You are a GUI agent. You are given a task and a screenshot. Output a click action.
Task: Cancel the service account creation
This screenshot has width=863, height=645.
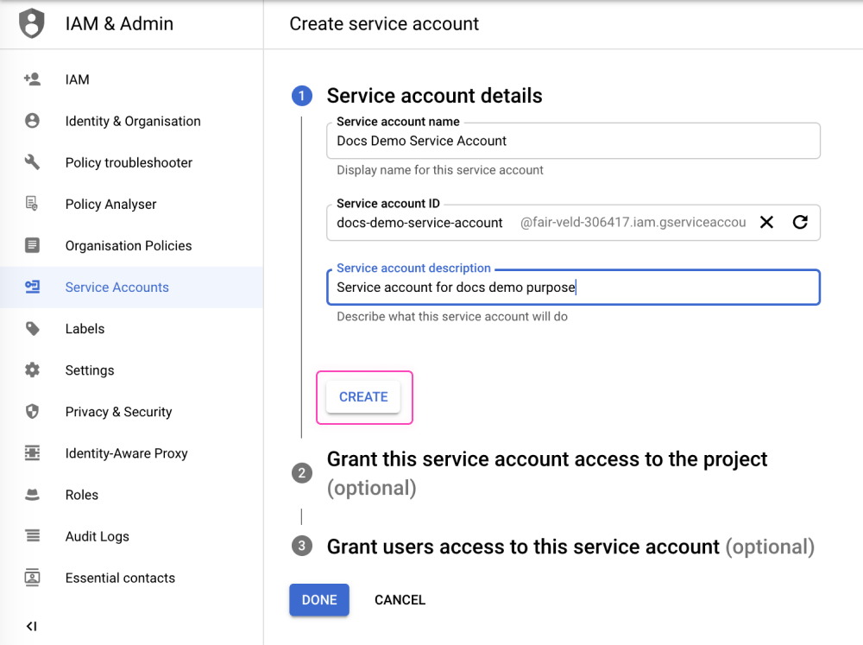[400, 599]
